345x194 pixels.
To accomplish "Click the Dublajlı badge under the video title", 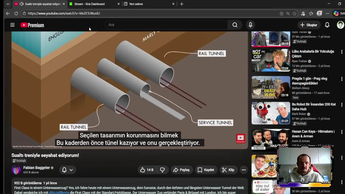I will pos(19,161).
